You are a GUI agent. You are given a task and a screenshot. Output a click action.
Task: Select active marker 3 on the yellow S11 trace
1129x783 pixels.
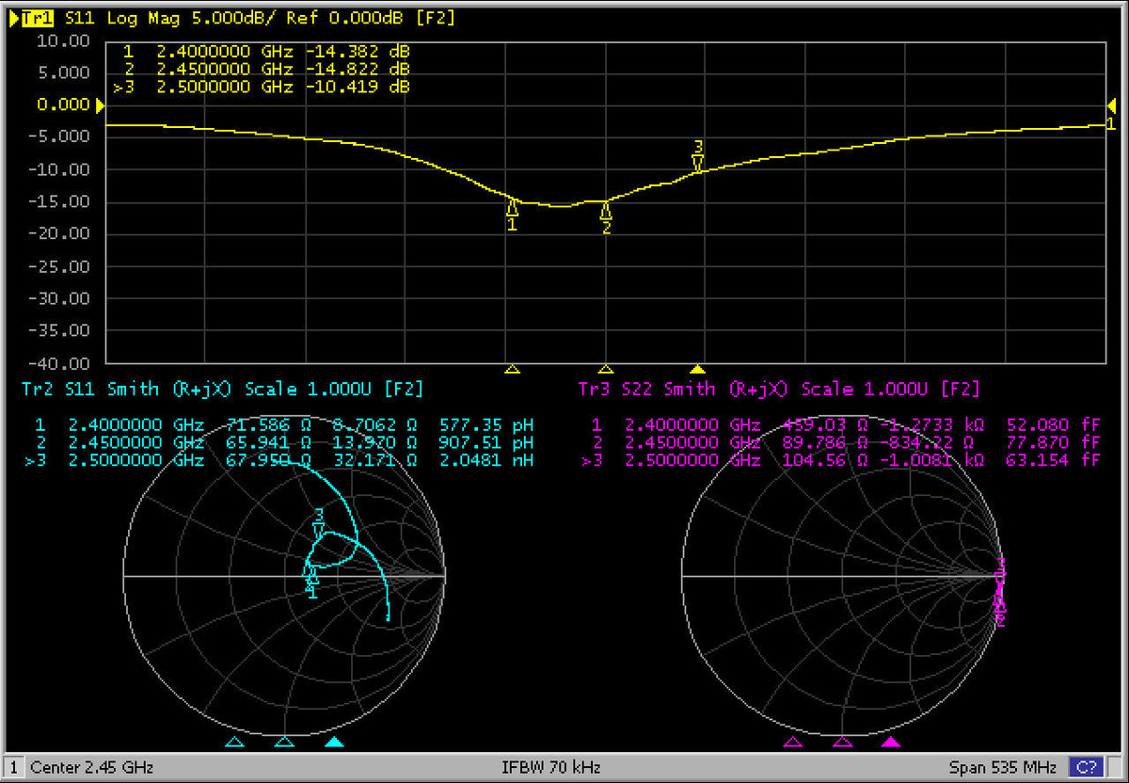698,156
